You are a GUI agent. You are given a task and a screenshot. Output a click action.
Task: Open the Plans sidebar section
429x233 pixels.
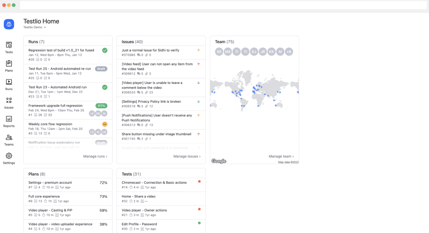coord(9,66)
